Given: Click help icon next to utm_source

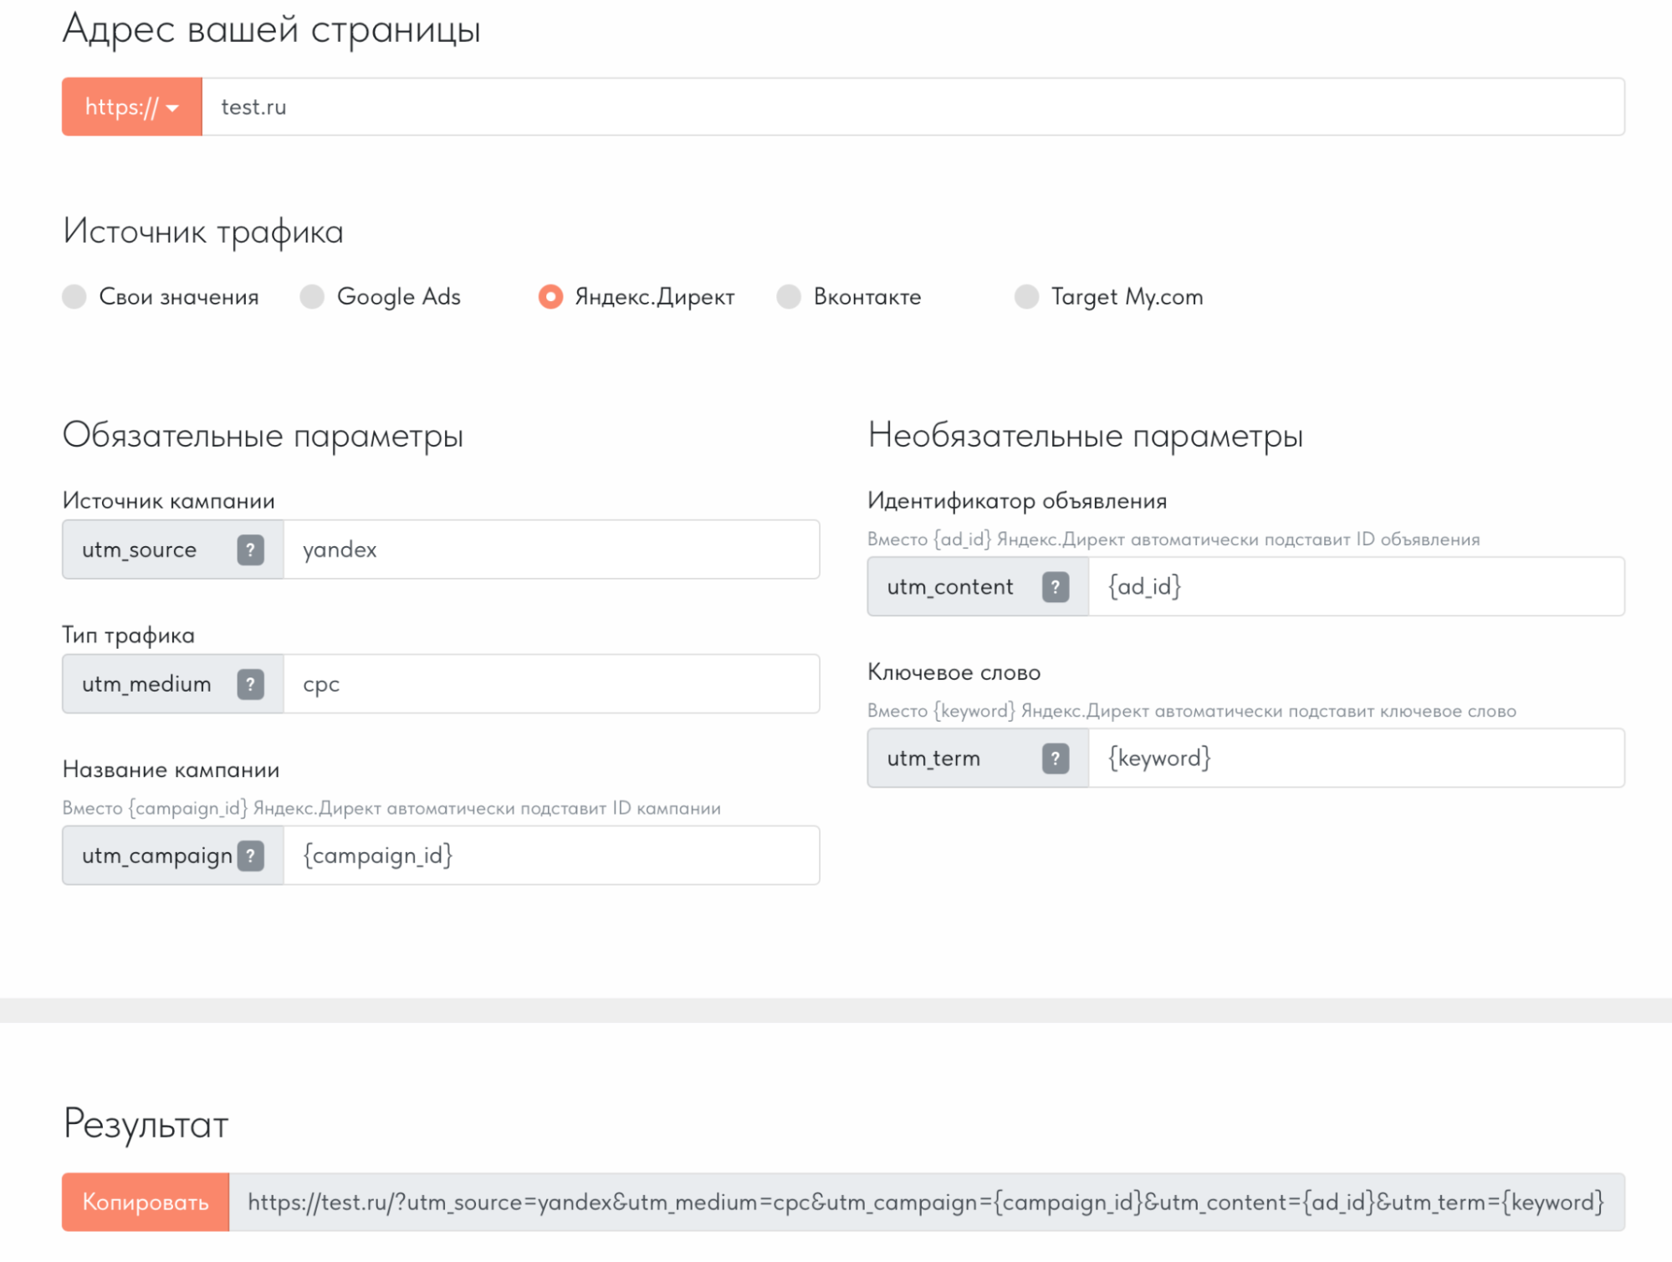Looking at the screenshot, I should pos(250,550).
